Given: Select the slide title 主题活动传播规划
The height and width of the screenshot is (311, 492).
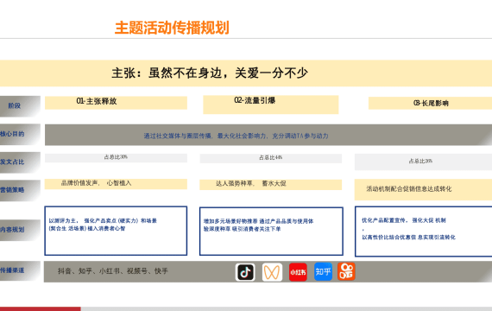Looking at the screenshot, I should (172, 28).
